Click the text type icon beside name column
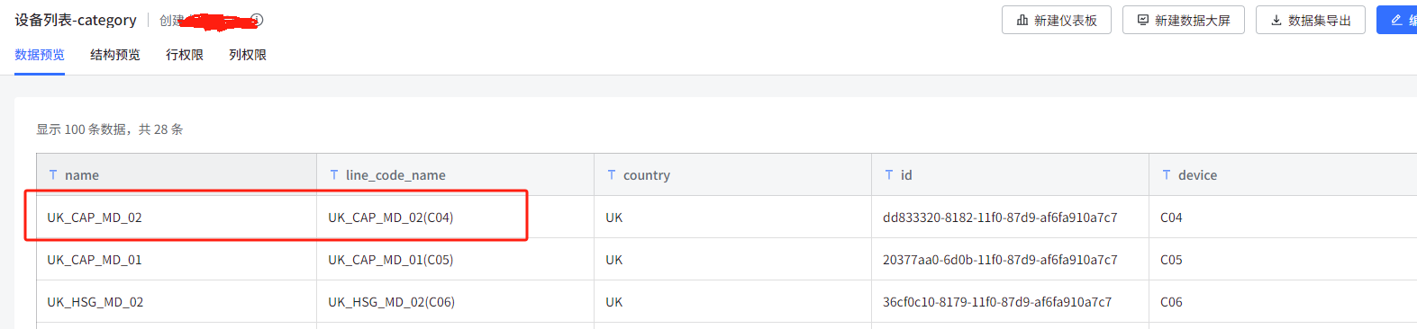This screenshot has height=329, width=1417. coord(53,174)
